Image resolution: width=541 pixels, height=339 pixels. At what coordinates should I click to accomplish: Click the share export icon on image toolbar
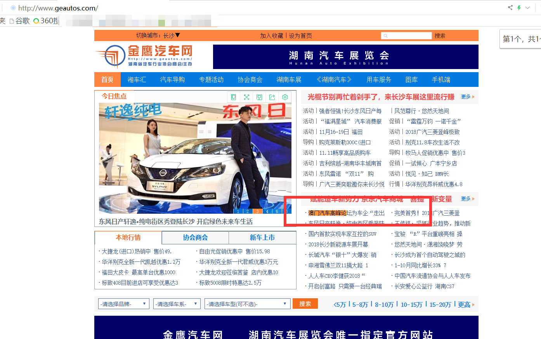[272, 97]
